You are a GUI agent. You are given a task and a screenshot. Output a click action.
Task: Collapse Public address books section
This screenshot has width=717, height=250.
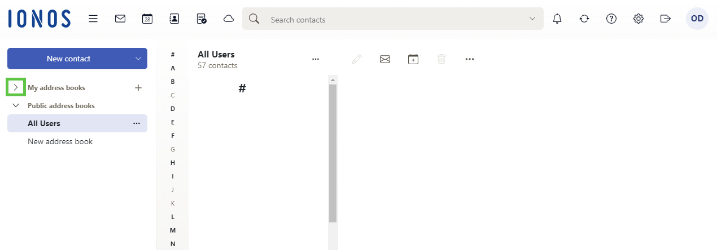[16, 105]
